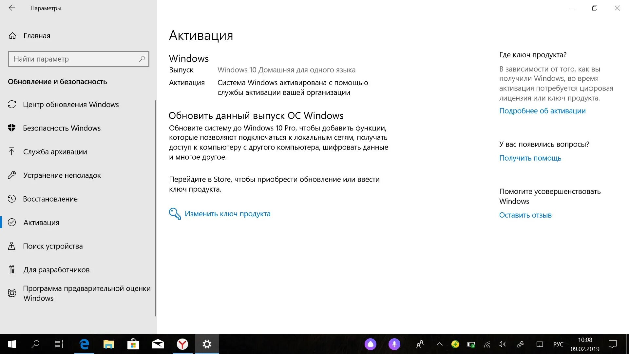Switch input language РУС
The height and width of the screenshot is (354, 629).
[558, 344]
